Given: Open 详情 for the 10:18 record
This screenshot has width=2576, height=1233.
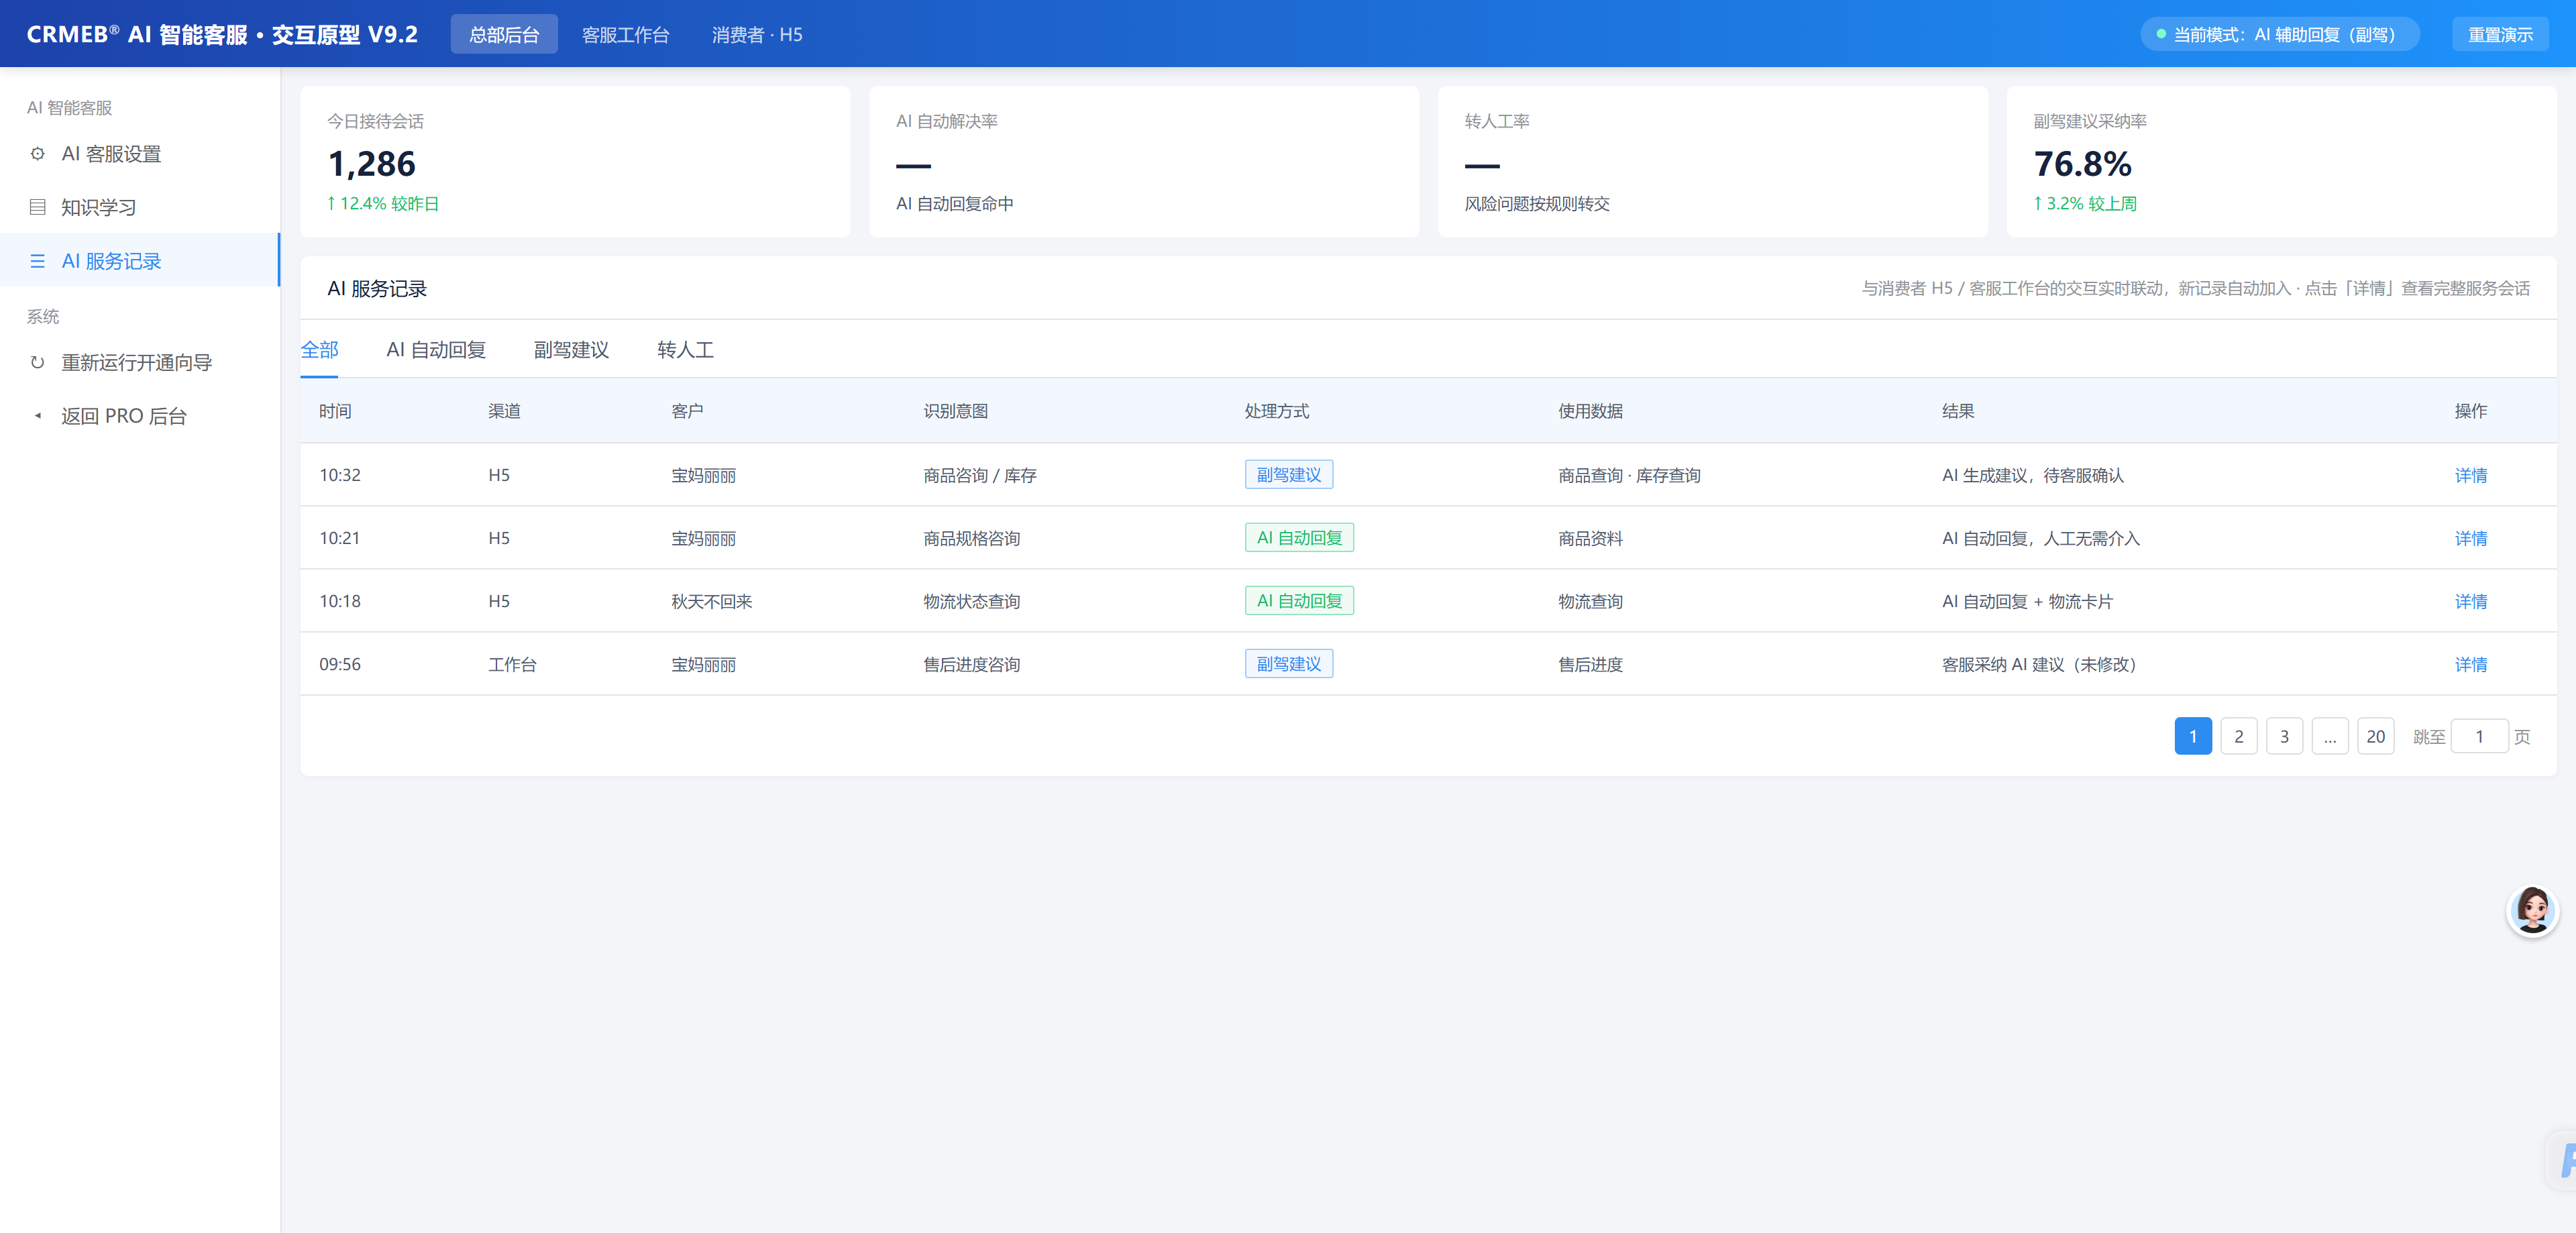Looking at the screenshot, I should click(2470, 601).
